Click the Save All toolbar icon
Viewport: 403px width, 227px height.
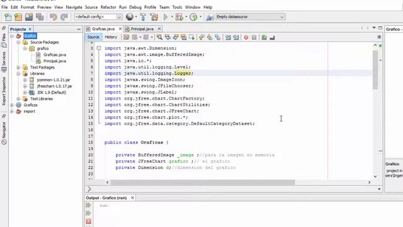click(x=40, y=17)
